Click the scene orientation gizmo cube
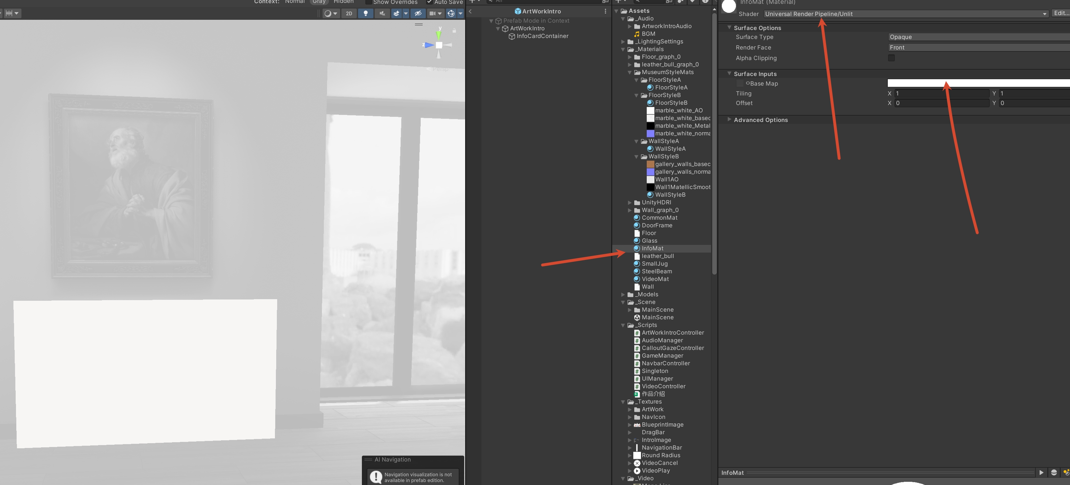The height and width of the screenshot is (485, 1070). 439,45
